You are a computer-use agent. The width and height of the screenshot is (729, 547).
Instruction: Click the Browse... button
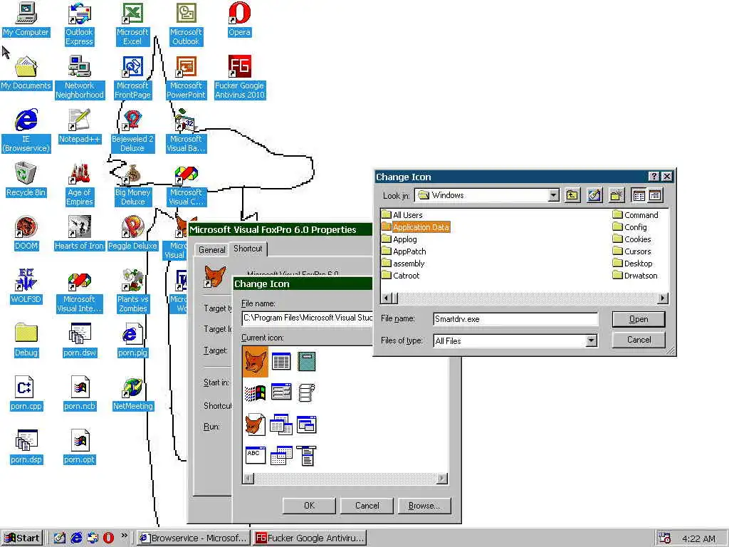(x=424, y=506)
